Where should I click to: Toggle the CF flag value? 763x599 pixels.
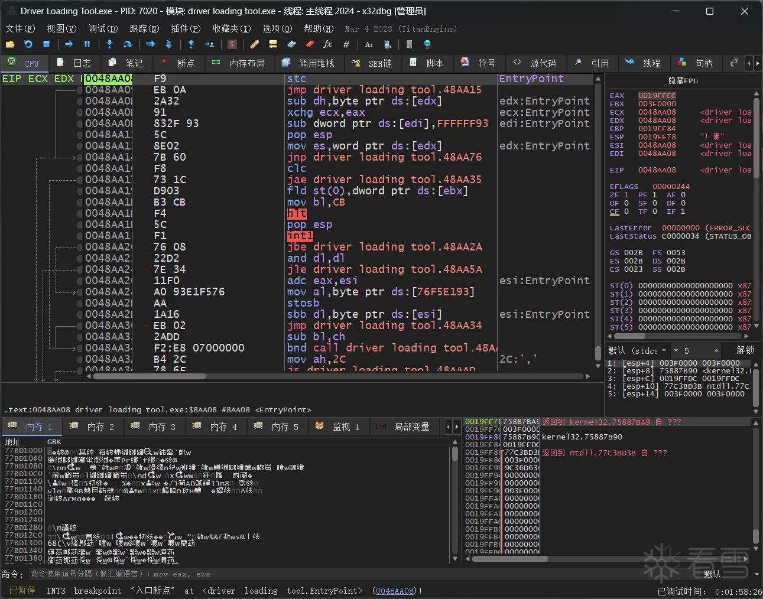click(x=626, y=211)
